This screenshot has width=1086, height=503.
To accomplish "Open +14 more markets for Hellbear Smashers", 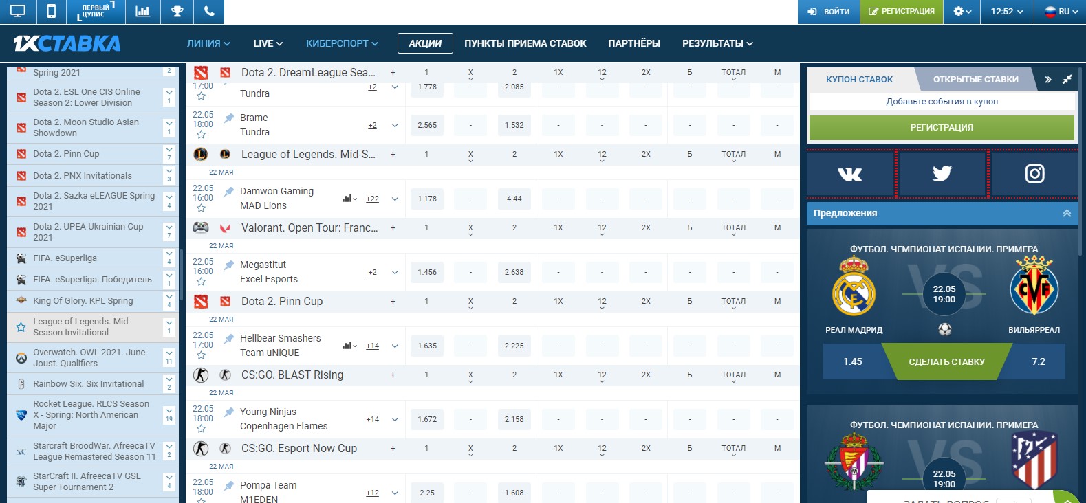I will point(372,346).
